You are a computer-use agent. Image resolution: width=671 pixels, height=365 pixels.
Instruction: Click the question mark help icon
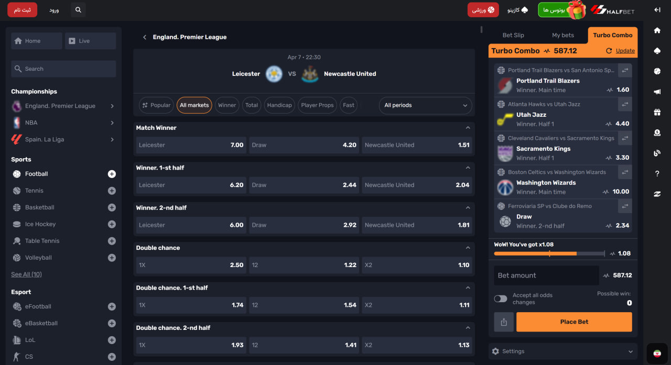click(x=657, y=173)
